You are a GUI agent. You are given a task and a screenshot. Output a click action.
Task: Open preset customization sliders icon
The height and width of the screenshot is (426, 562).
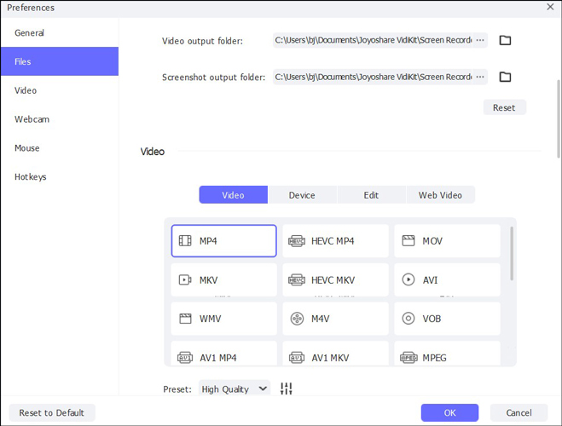[x=286, y=389]
